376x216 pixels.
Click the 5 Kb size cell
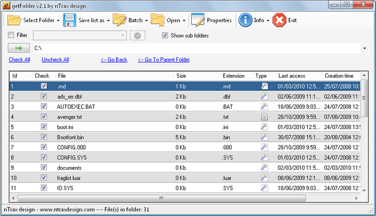pos(181,137)
